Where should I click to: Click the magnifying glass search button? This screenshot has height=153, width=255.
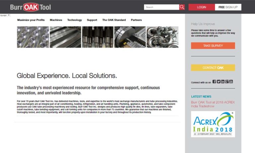182,7
